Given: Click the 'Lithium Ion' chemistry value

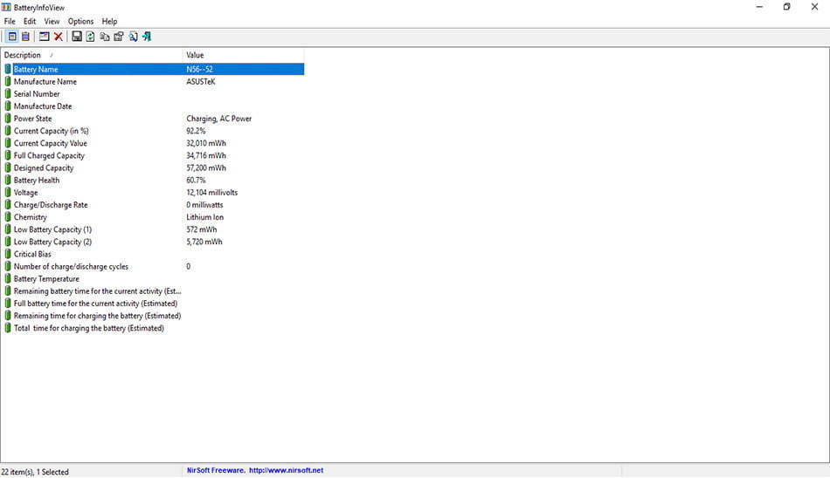Looking at the screenshot, I should point(204,217).
